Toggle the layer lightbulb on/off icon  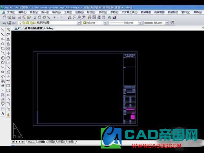click(20, 23)
